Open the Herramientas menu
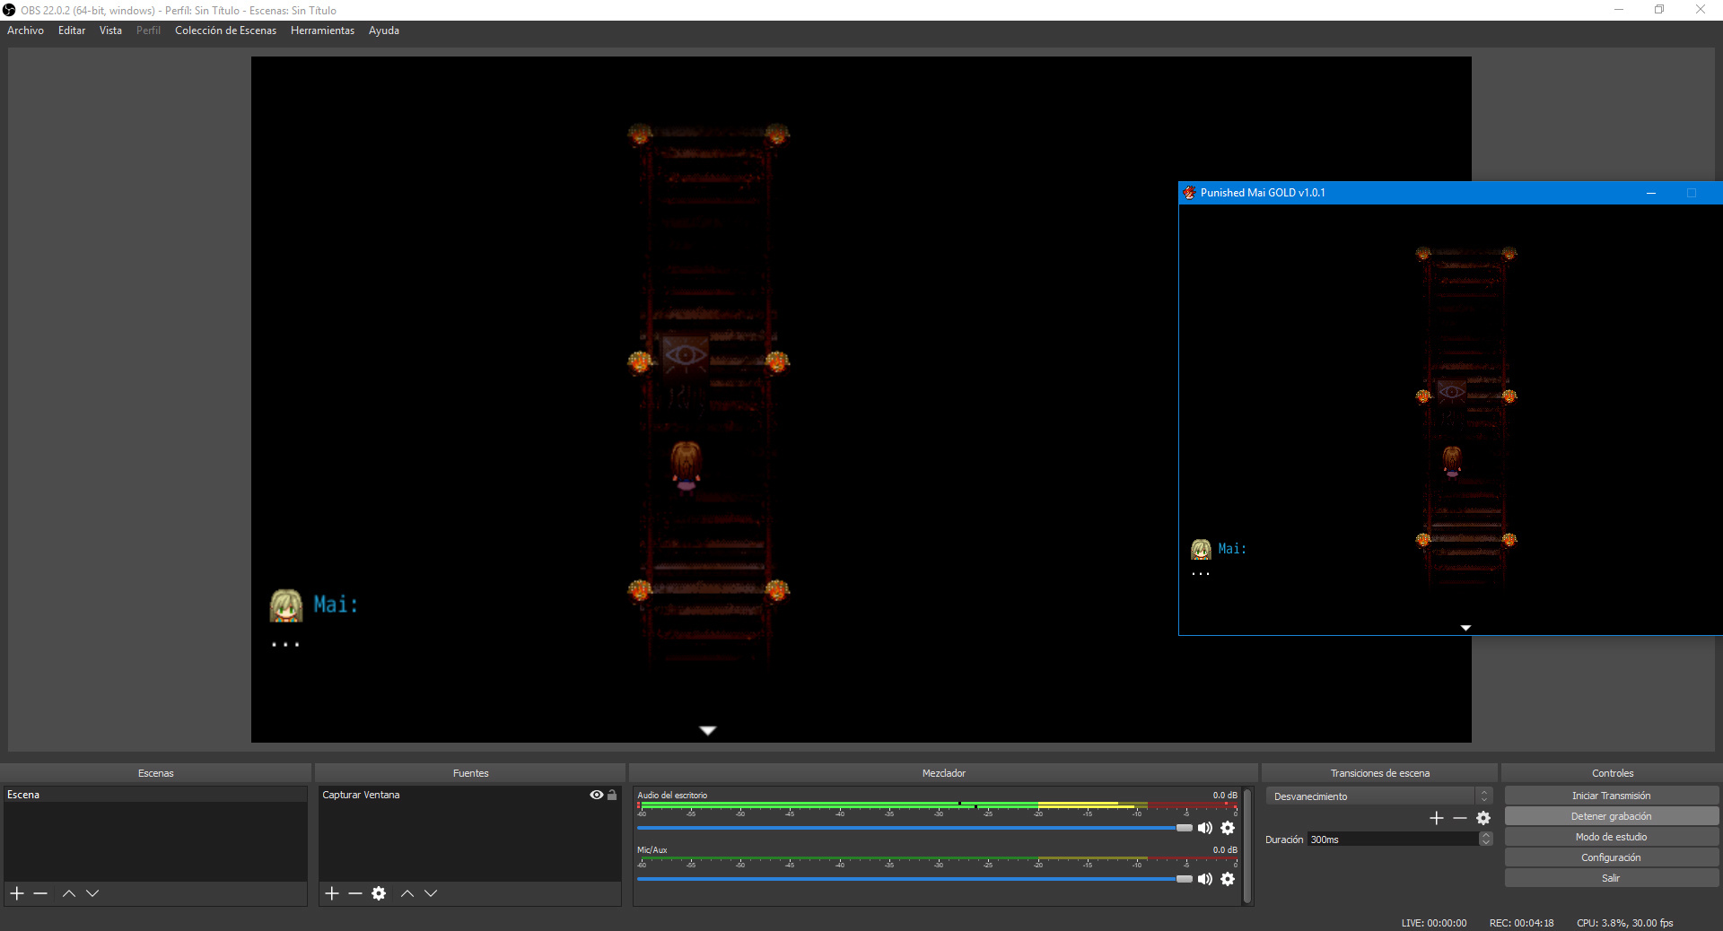Screen dimensions: 1723x931 coord(322,30)
